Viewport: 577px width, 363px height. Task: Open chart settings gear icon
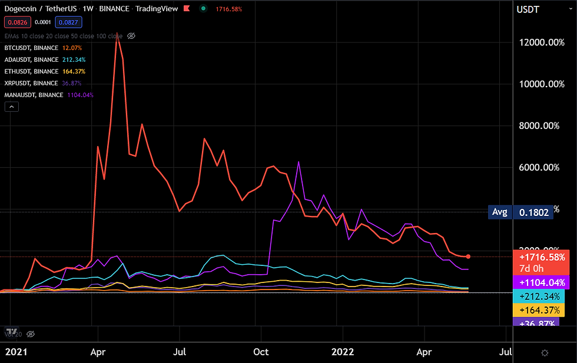coord(545,352)
